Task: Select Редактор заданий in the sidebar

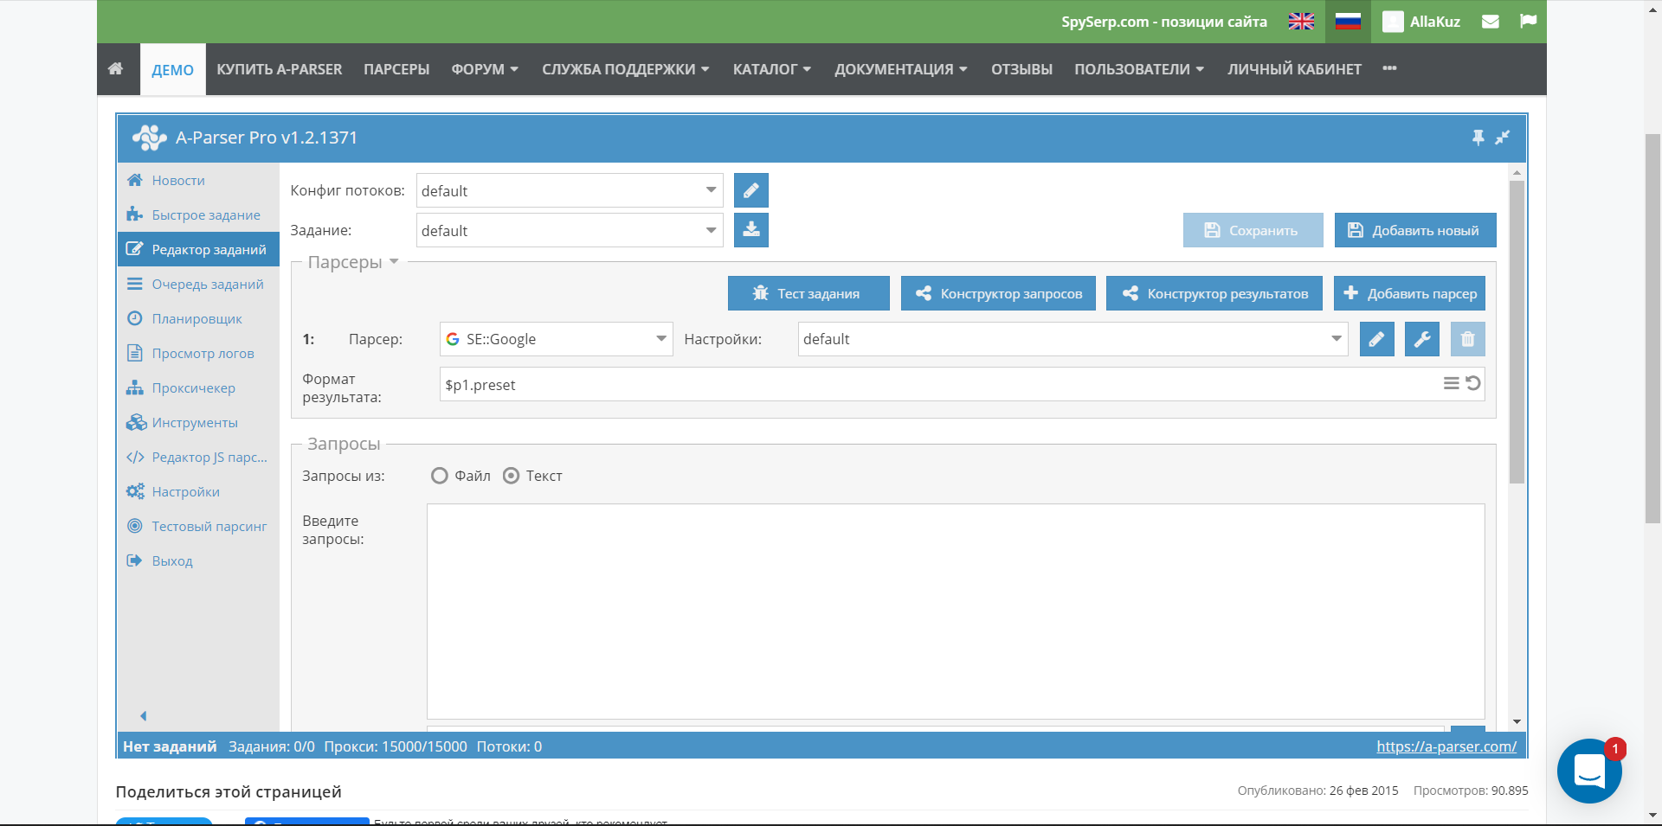Action: pos(198,249)
